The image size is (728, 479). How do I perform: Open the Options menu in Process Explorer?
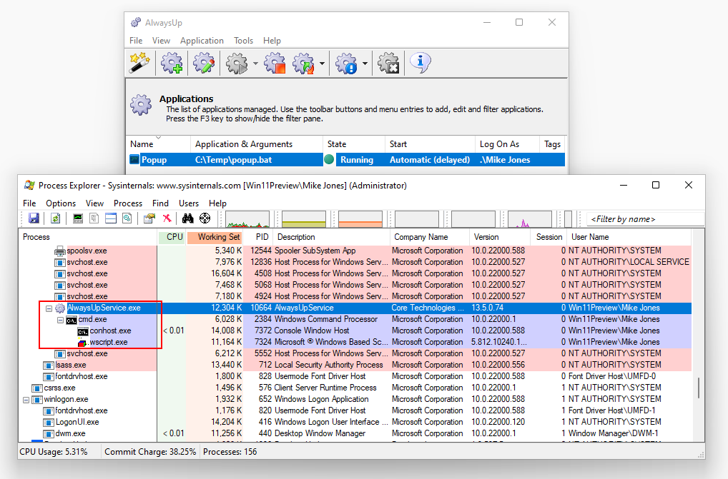(x=61, y=203)
